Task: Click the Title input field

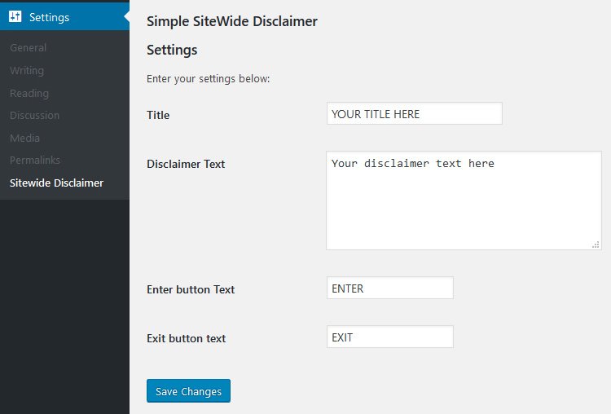Action: pos(415,113)
